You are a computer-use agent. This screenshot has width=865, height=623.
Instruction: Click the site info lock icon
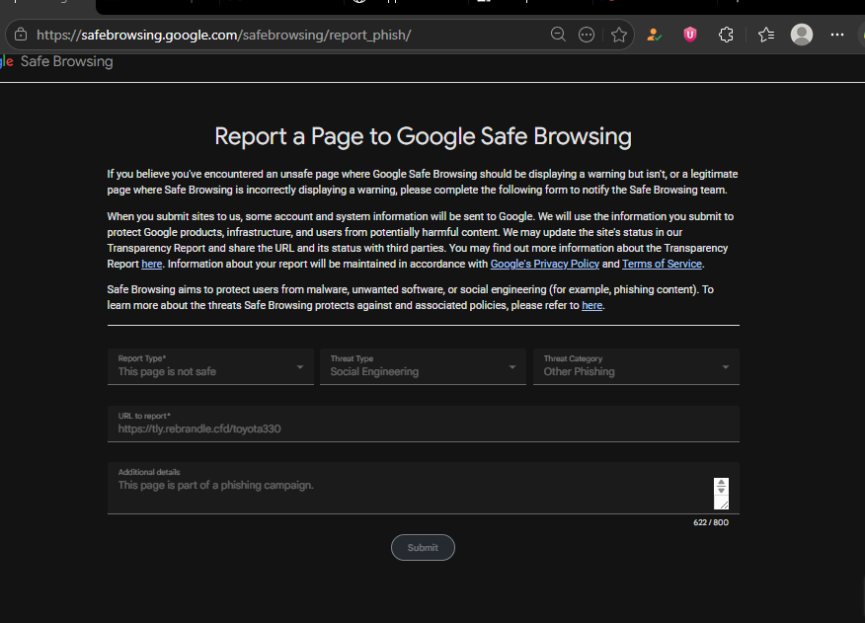pyautogui.click(x=21, y=35)
